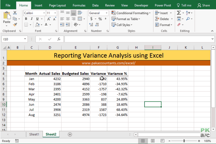Image resolution: width=216 pixels, height=144 pixels.
Task: Open Cell Styles dropdown
Action: tap(122, 25)
